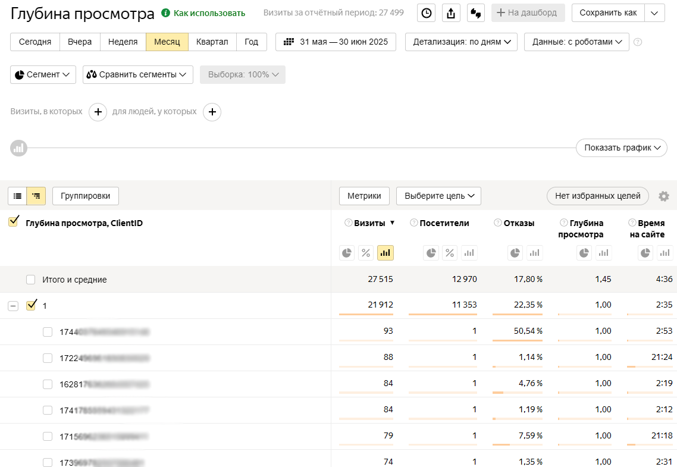677x467 pixels.
Task: Select the tree list view icon
Action: click(36, 196)
